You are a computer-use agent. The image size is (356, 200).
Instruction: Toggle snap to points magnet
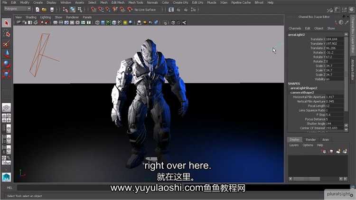pos(108,10)
